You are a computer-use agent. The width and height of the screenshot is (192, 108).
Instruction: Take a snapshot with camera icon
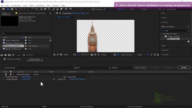coord(92,55)
